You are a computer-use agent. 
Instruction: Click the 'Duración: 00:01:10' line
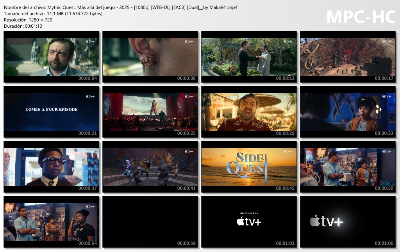click(x=23, y=26)
